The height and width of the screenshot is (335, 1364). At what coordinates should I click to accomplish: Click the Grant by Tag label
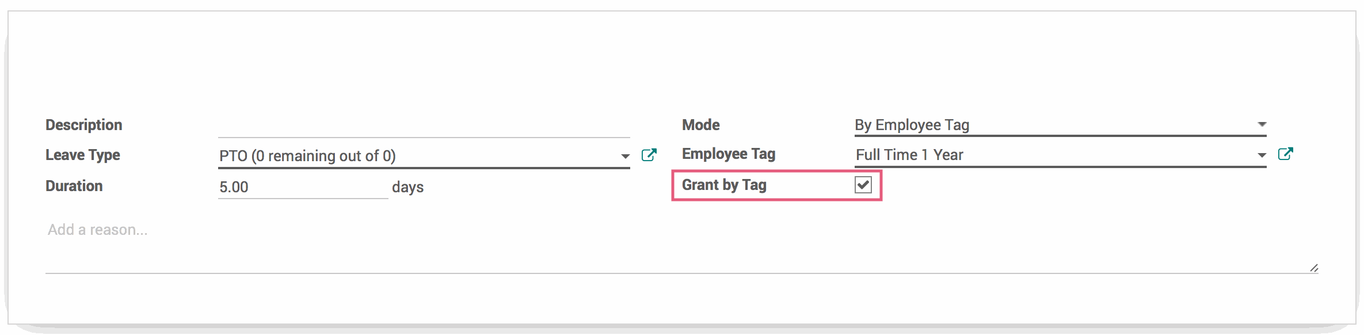click(x=724, y=185)
